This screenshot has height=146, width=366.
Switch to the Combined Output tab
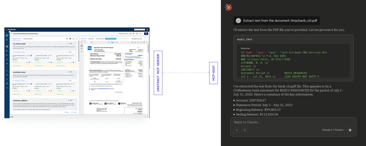tap(28, 39)
